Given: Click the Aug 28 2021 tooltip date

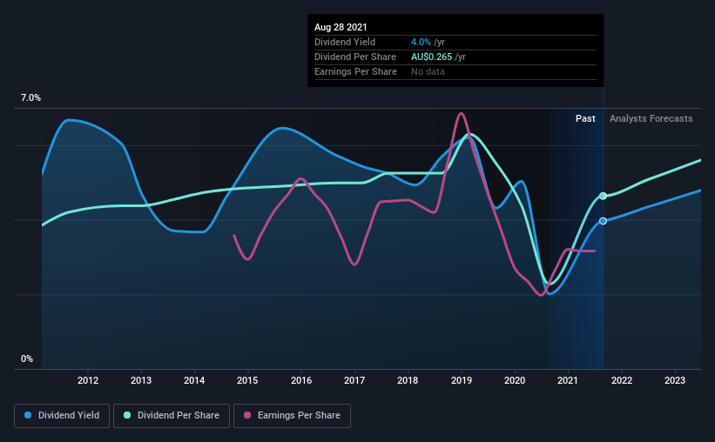Looking at the screenshot, I should point(341,27).
